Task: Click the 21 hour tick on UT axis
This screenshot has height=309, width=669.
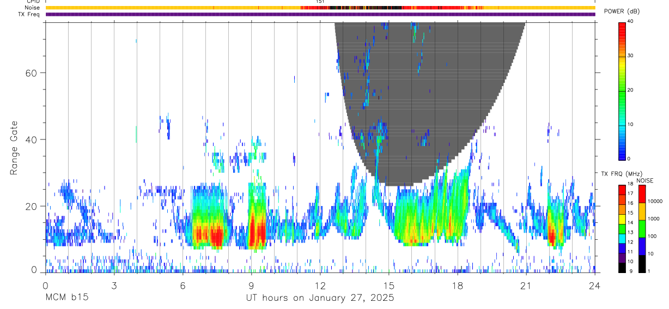Action: (x=526, y=284)
